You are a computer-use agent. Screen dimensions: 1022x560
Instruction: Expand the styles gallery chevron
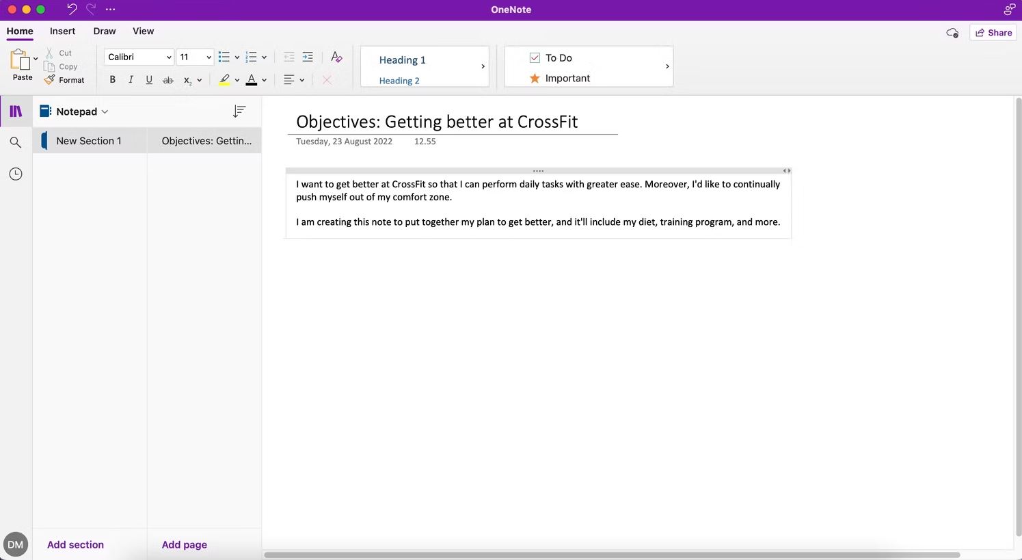point(483,66)
